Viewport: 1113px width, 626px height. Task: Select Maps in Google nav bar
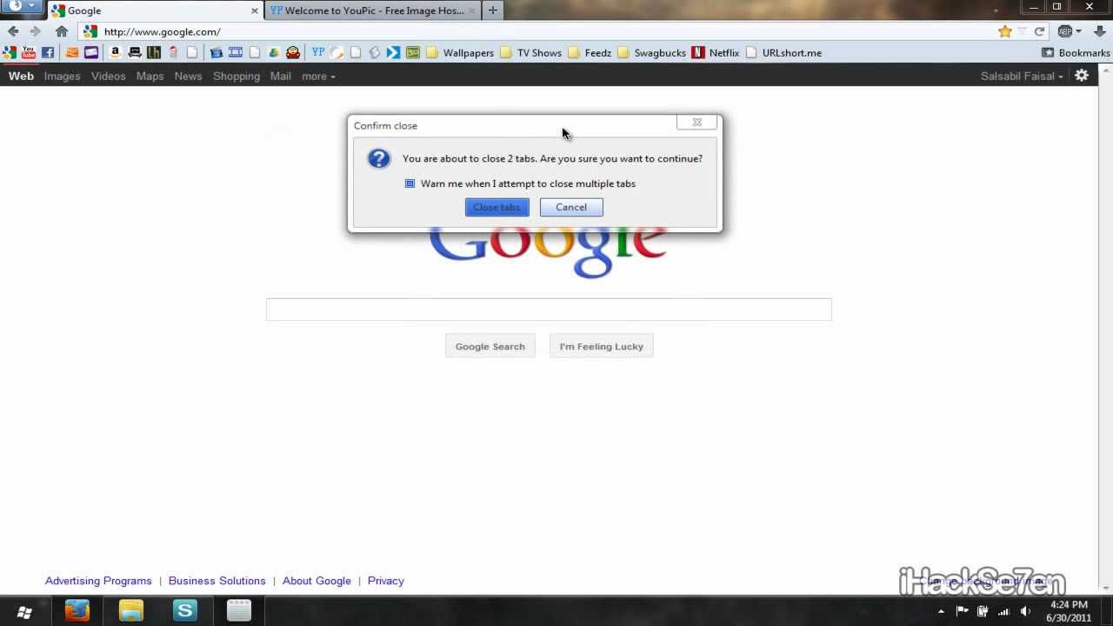click(150, 76)
